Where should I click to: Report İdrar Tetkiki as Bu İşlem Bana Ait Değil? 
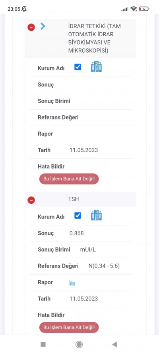(x=69, y=179)
